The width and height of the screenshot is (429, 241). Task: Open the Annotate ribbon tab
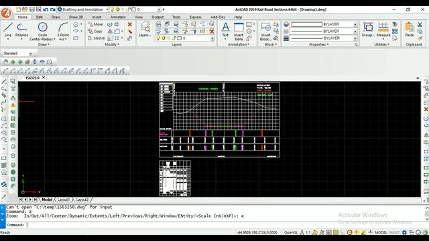pyautogui.click(x=118, y=17)
